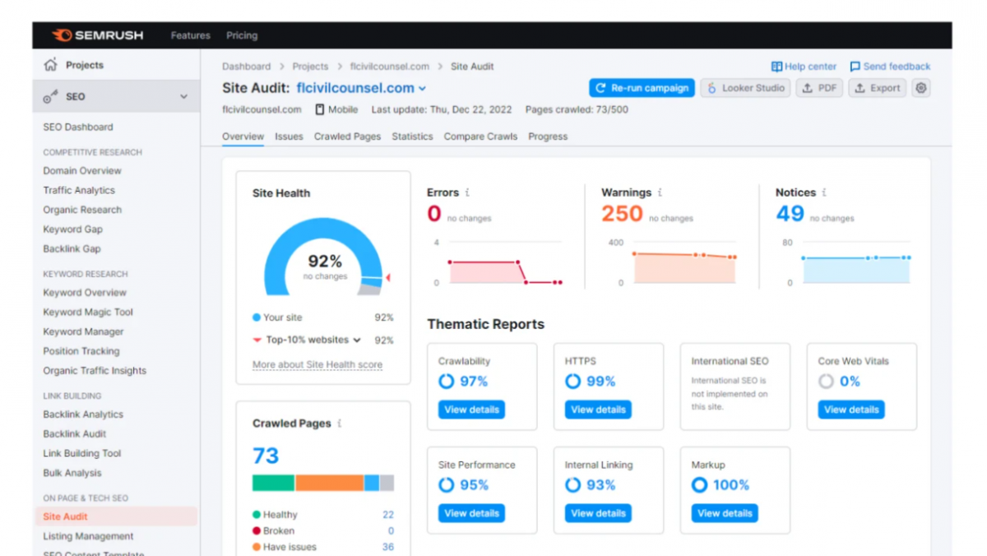987x556 pixels.
Task: Click the Projects home icon
Action: pos(51,65)
